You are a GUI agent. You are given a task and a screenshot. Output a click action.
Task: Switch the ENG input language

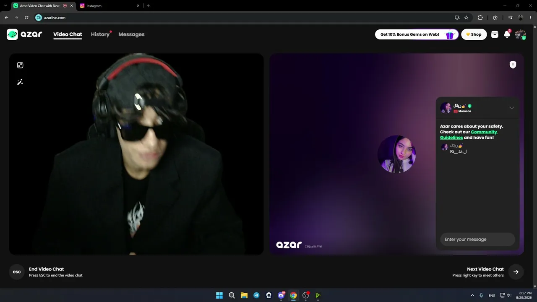pyautogui.click(x=492, y=295)
